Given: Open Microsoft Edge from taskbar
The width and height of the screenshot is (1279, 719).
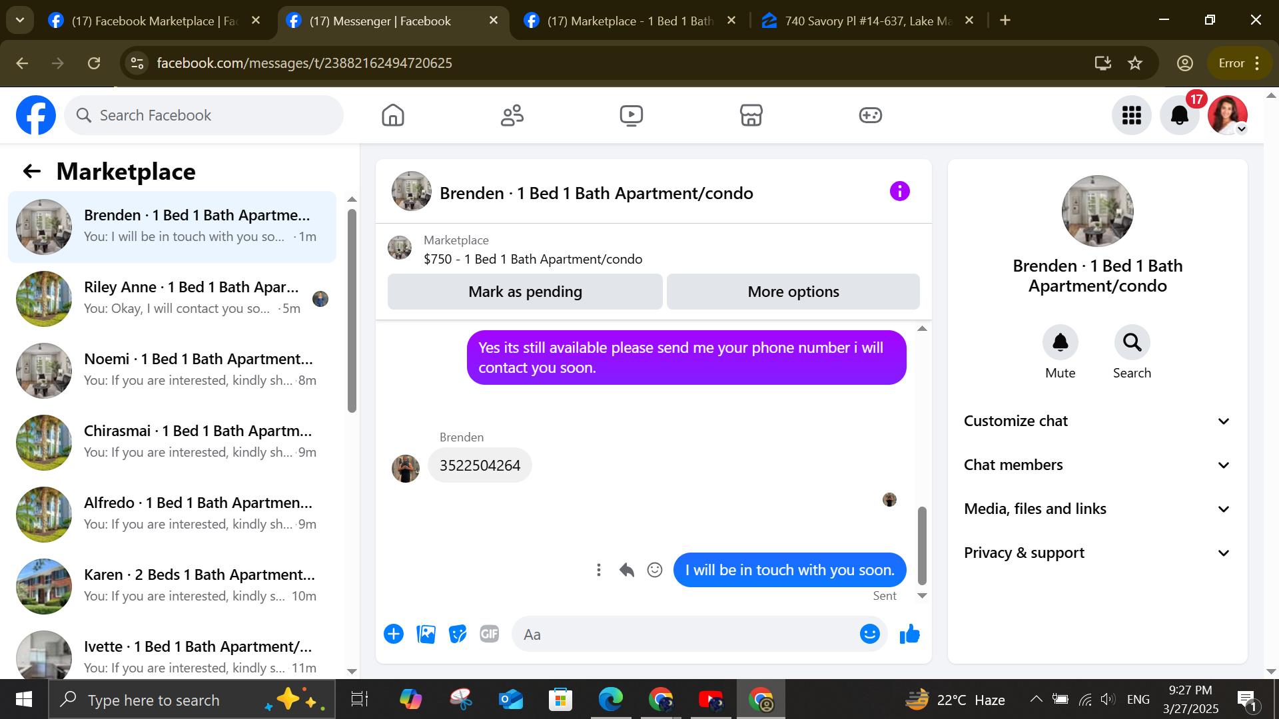Looking at the screenshot, I should [610, 700].
